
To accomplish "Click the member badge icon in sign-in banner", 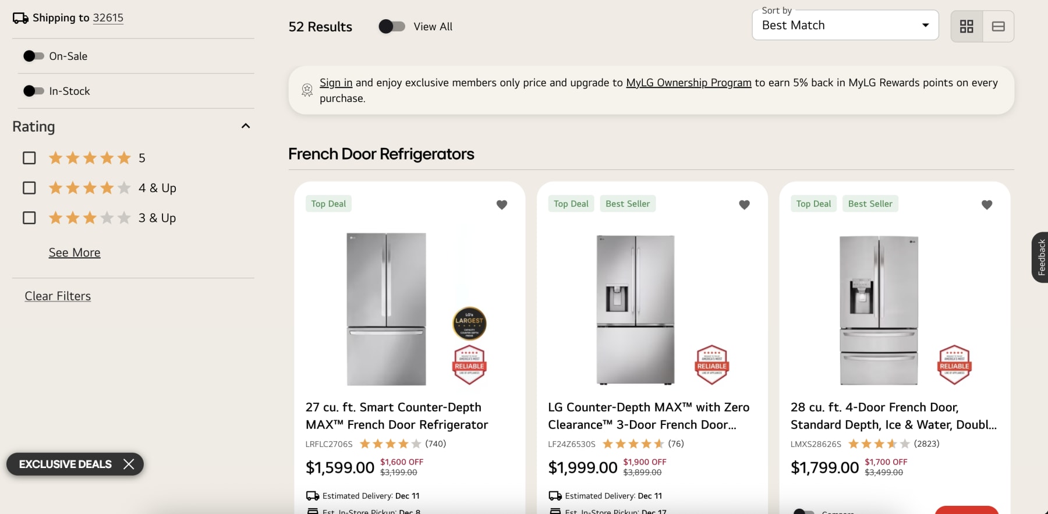I will (307, 90).
